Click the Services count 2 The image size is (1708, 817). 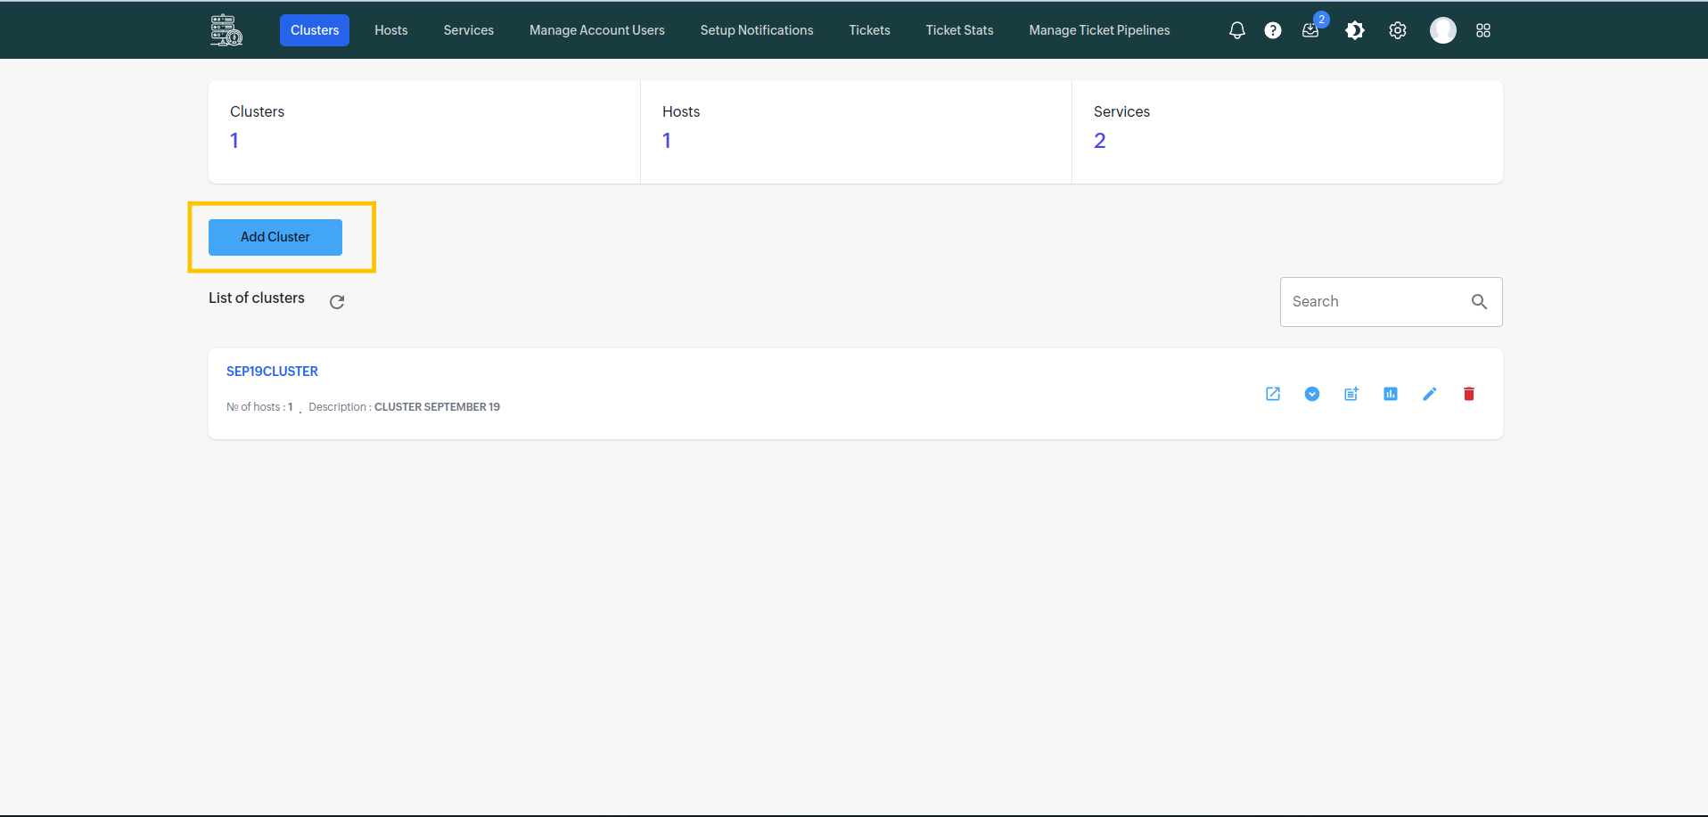click(1100, 141)
